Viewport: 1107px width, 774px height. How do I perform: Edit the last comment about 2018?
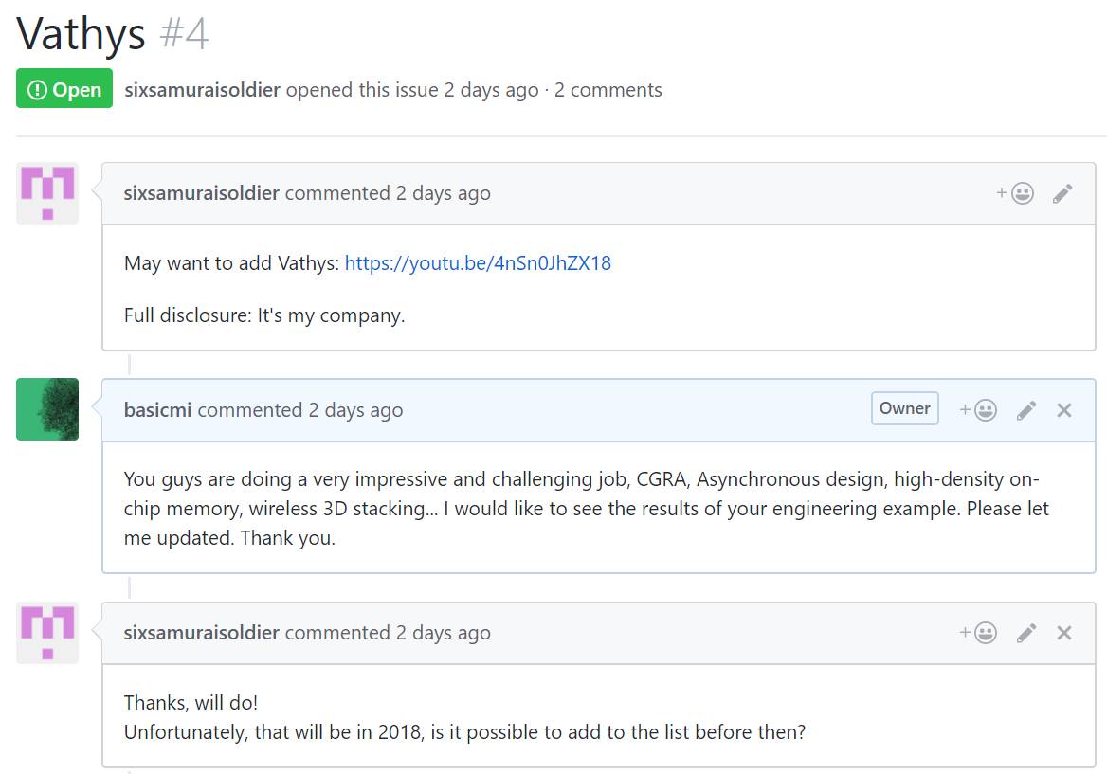(1026, 633)
